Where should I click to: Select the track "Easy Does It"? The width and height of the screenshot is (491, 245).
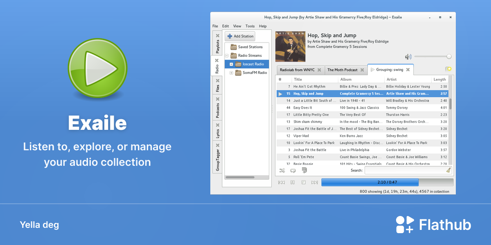click(363, 108)
